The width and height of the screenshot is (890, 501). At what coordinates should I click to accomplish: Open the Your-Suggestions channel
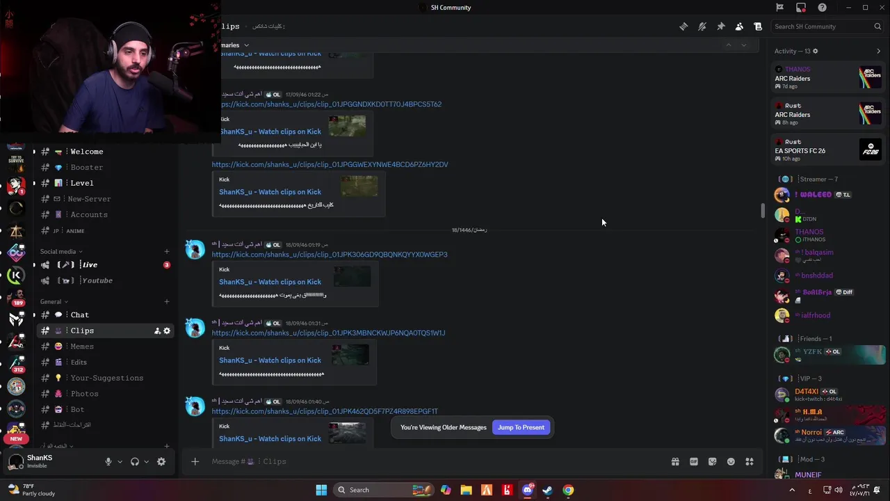tap(106, 378)
